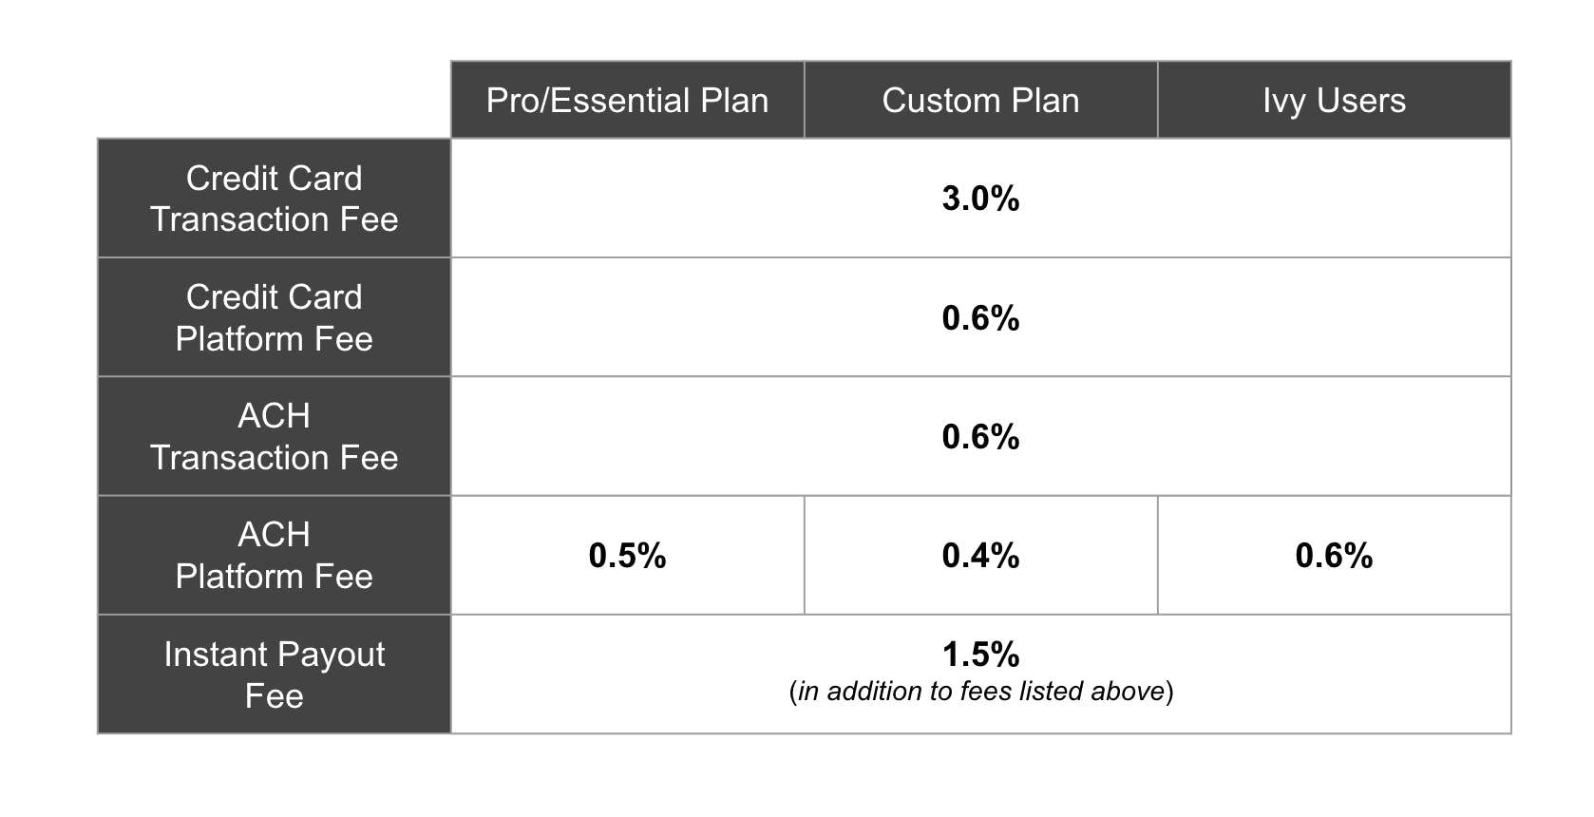The height and width of the screenshot is (817, 1594).
Task: Click the 0.4% Custom Plan ACH fee cell
Action: click(x=980, y=555)
